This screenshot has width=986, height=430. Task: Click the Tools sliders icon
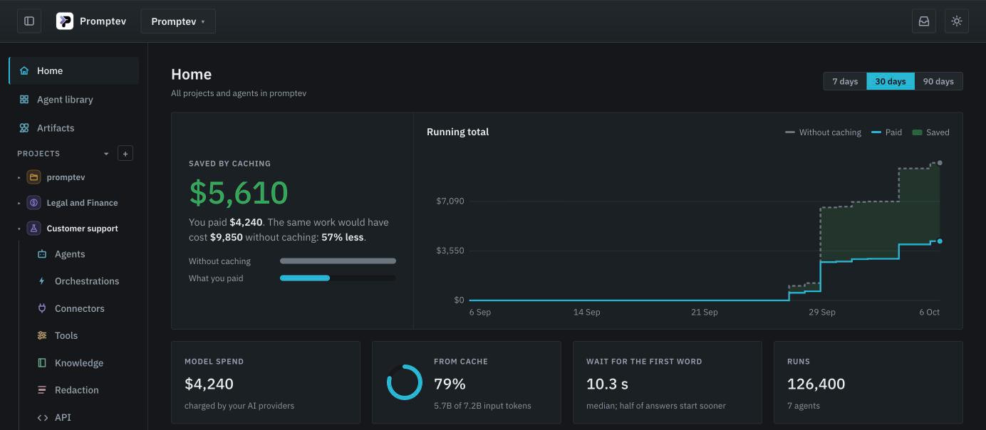click(42, 335)
